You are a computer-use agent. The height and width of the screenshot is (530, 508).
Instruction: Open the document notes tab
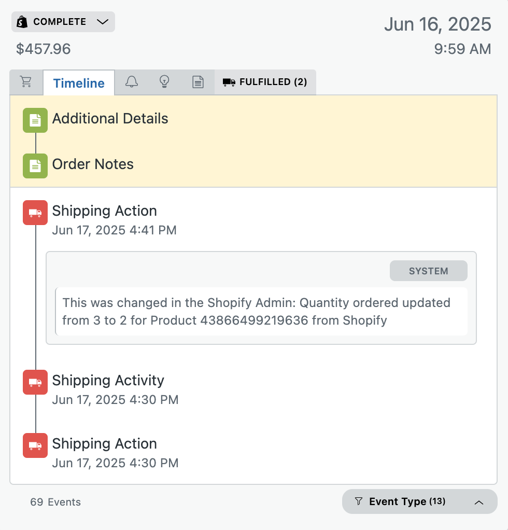[x=197, y=82]
